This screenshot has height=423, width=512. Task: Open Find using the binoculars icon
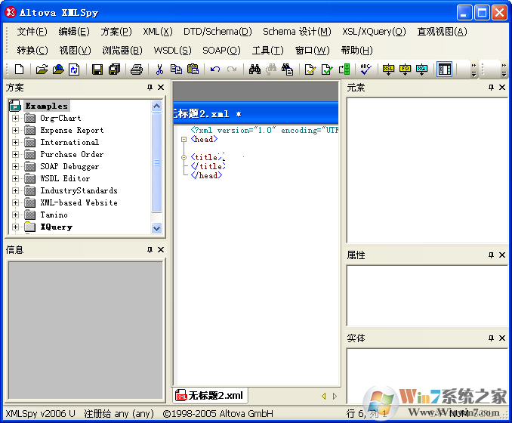click(x=254, y=69)
